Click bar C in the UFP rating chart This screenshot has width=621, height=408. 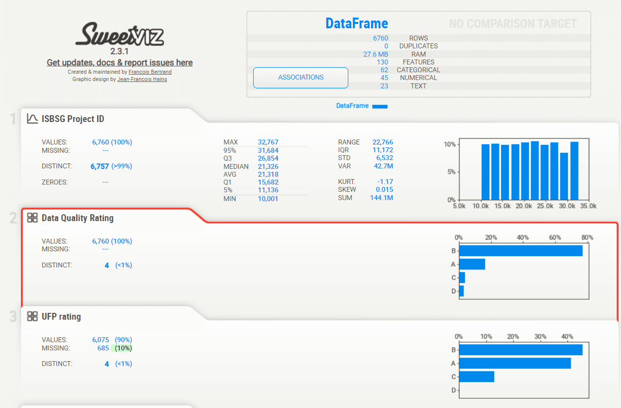click(x=477, y=377)
